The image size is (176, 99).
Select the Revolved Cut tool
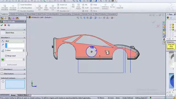pos(53,7)
